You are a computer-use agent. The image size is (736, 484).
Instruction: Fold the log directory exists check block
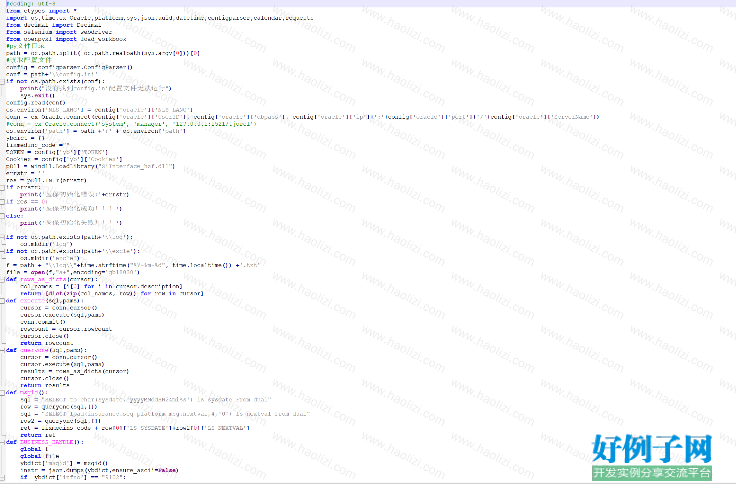[x=2, y=237]
